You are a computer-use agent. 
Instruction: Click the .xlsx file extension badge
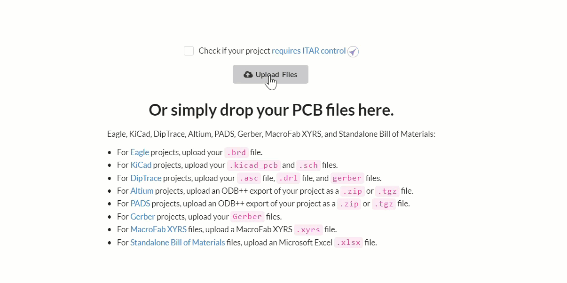pos(348,242)
